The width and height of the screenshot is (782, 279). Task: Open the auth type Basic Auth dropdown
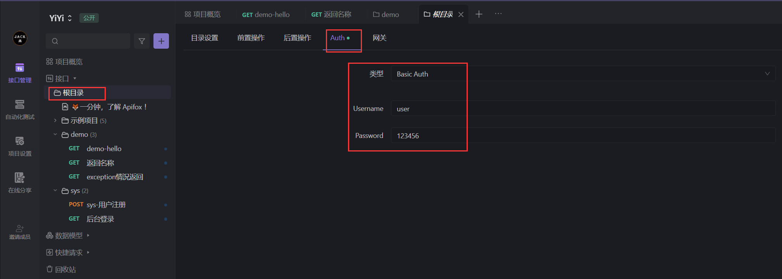583,74
